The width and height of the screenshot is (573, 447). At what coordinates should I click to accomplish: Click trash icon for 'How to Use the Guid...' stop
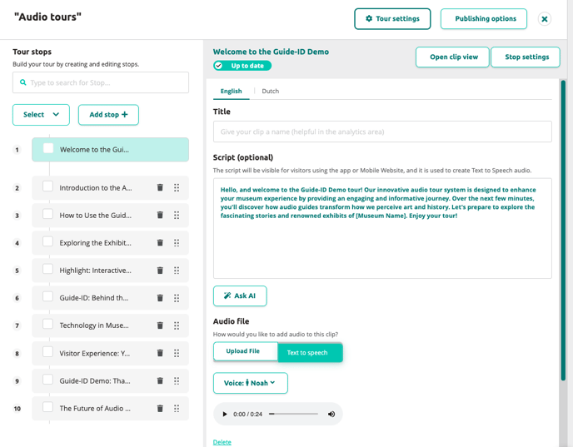click(x=160, y=215)
